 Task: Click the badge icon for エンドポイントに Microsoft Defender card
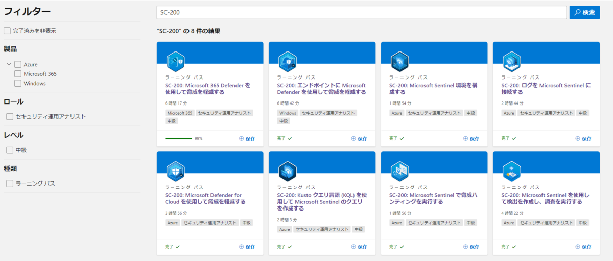(x=288, y=62)
